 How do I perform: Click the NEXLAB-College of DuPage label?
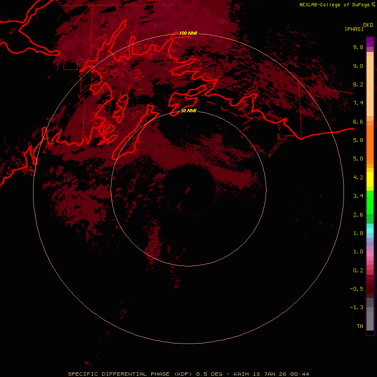(334, 5)
